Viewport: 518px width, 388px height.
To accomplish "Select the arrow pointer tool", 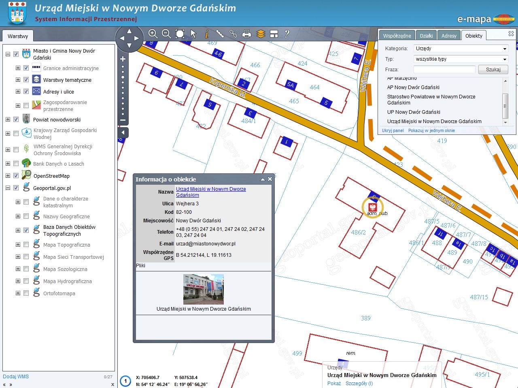I will 193,34.
